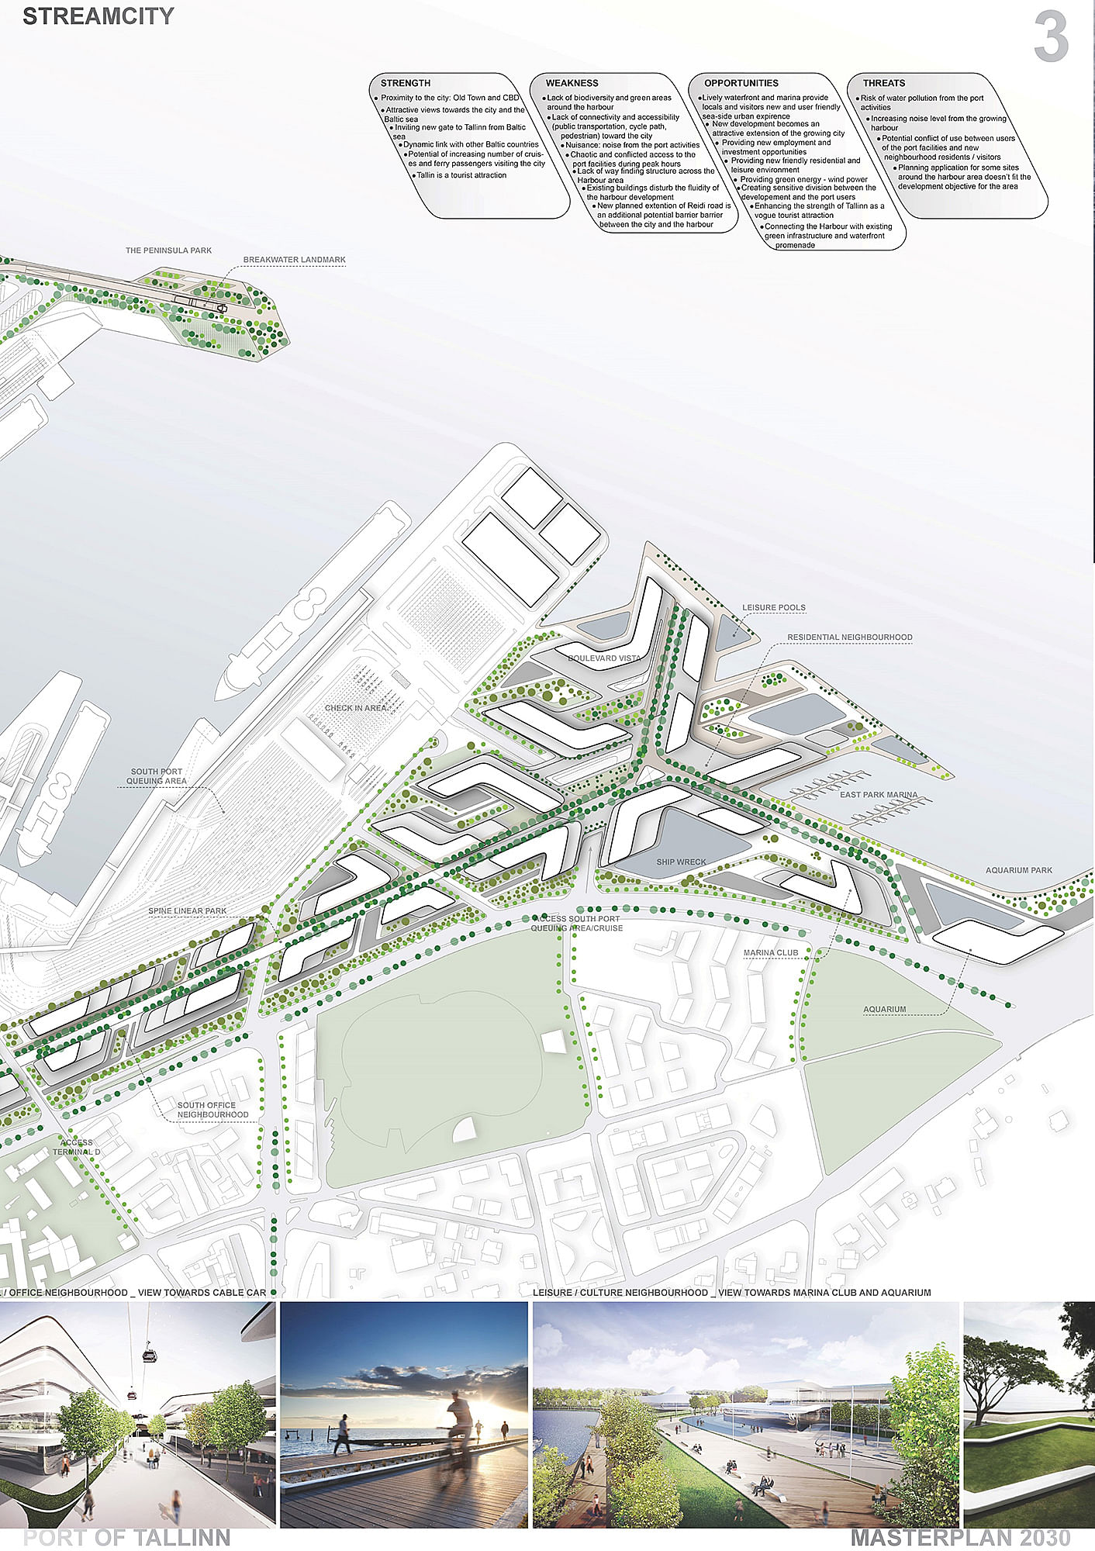Click the STREAMCITY title heading
Image resolution: width=1095 pixels, height=1551 pixels.
[x=98, y=16]
